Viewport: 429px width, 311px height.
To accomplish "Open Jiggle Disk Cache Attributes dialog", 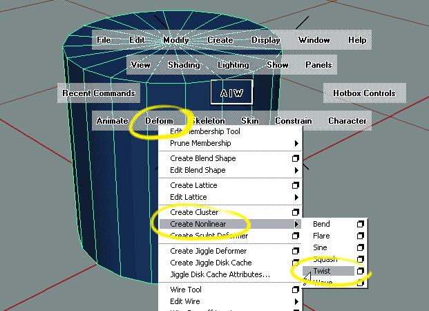I will 220,274.
